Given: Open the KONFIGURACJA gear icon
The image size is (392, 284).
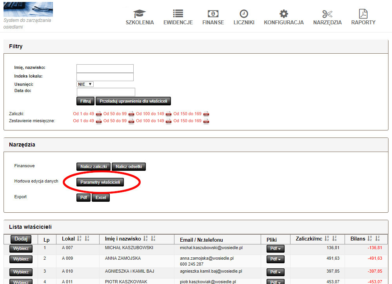Looking at the screenshot, I should tap(284, 13).
